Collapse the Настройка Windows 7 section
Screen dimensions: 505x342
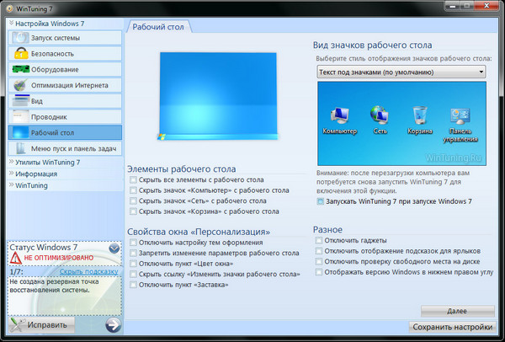(65, 24)
